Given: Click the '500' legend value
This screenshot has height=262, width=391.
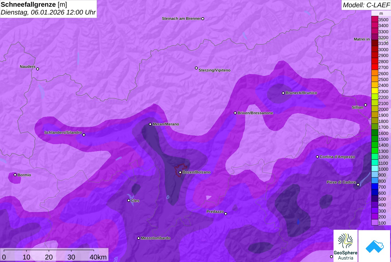Looking at the screenshot, I should click(382, 199).
